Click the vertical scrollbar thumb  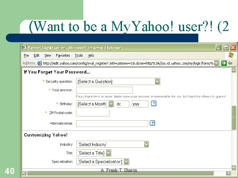(234, 118)
